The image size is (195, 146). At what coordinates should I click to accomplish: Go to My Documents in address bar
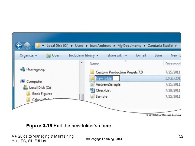click(129, 46)
